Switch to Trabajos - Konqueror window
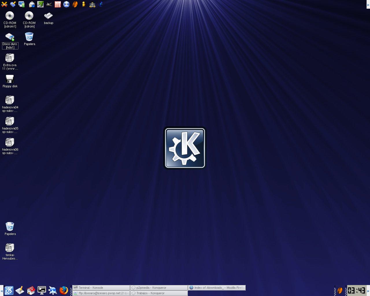The height and width of the screenshot is (296, 370). [159, 293]
